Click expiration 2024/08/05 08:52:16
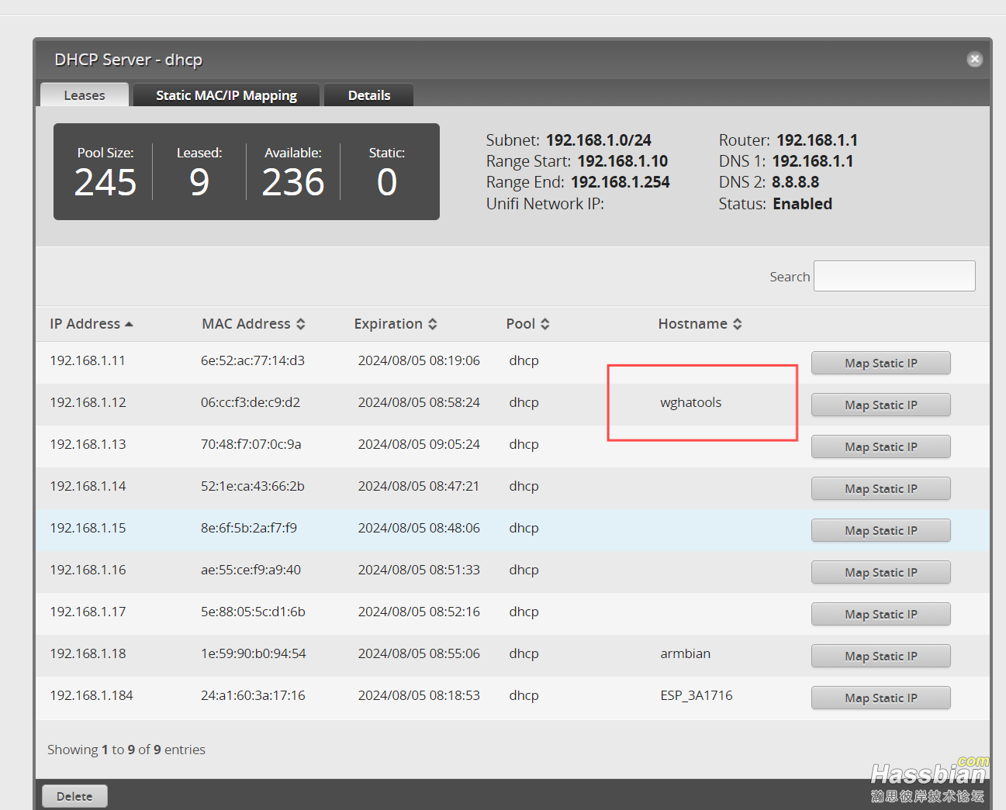1006x810 pixels. [x=419, y=612]
